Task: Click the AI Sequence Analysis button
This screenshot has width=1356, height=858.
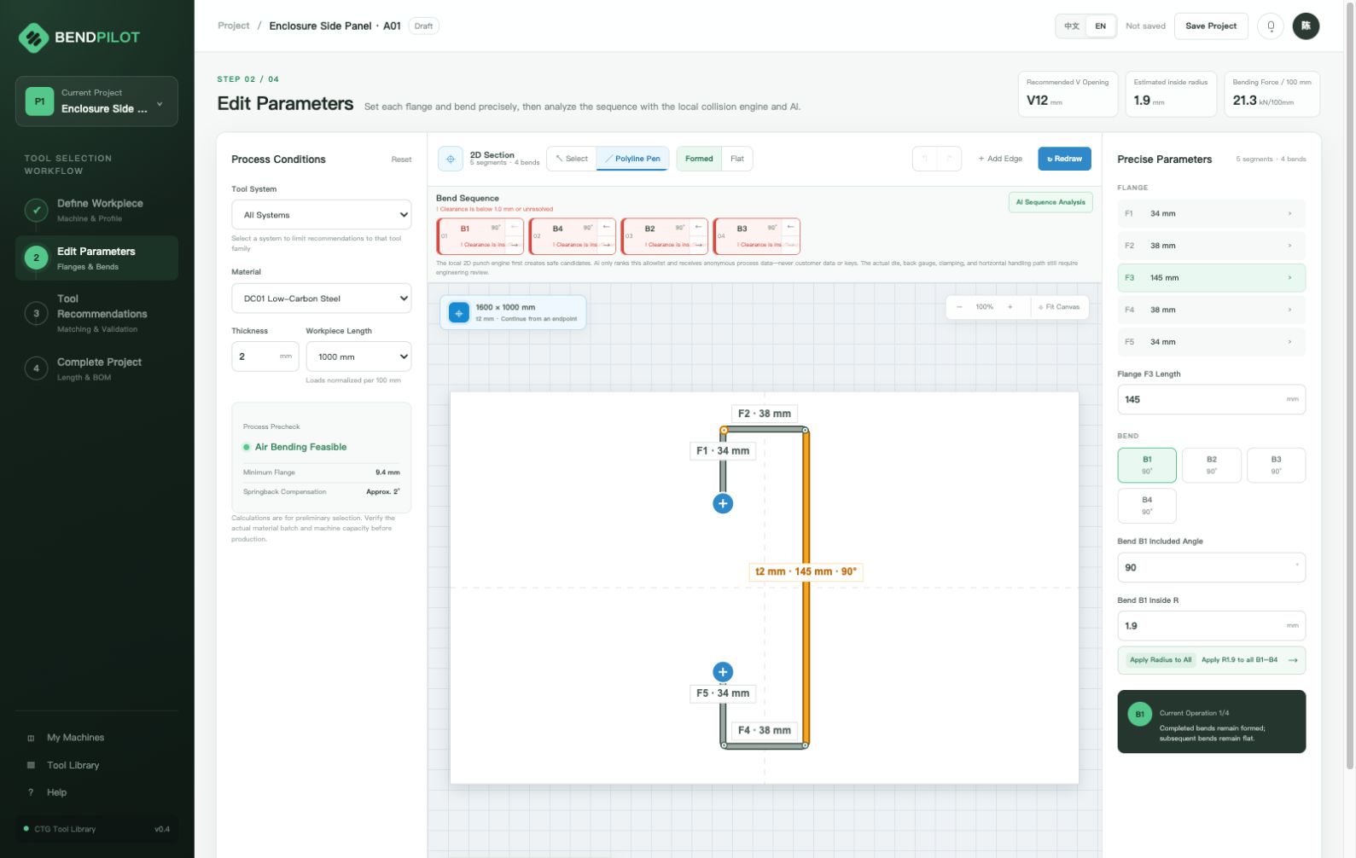Action: pos(1050,202)
